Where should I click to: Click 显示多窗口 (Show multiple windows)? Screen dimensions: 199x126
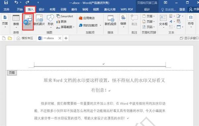189,38
